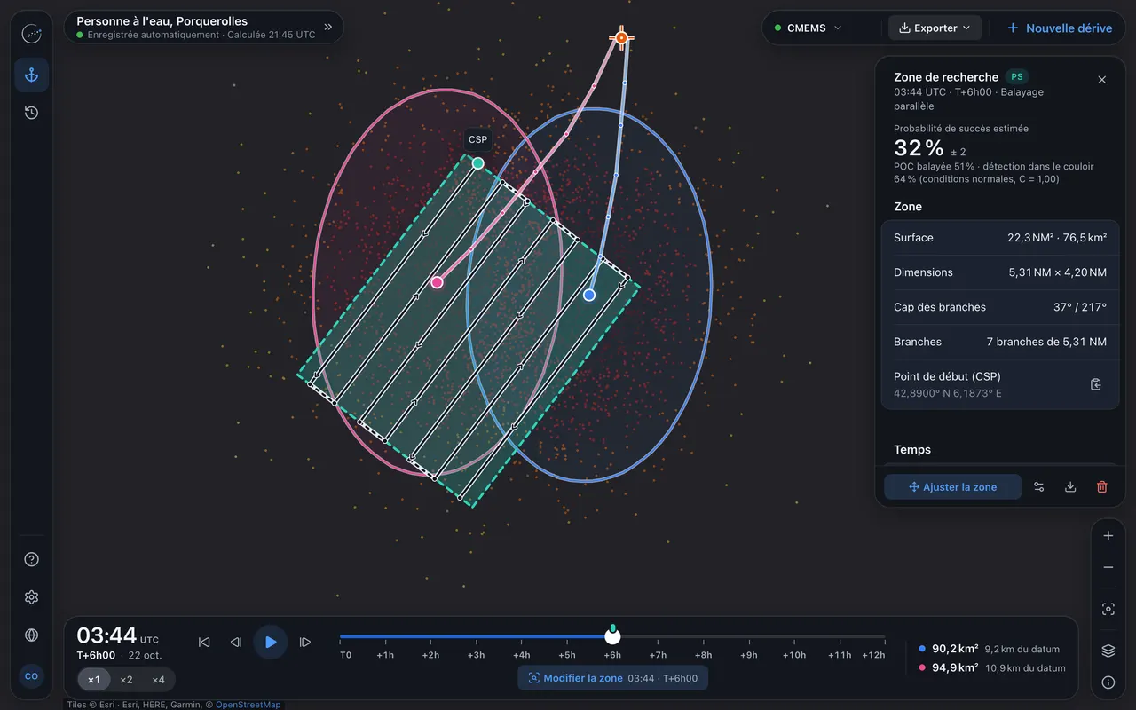1136x710 pixels.
Task: Open the history clock icon in sidebar
Action: pyautogui.click(x=31, y=113)
